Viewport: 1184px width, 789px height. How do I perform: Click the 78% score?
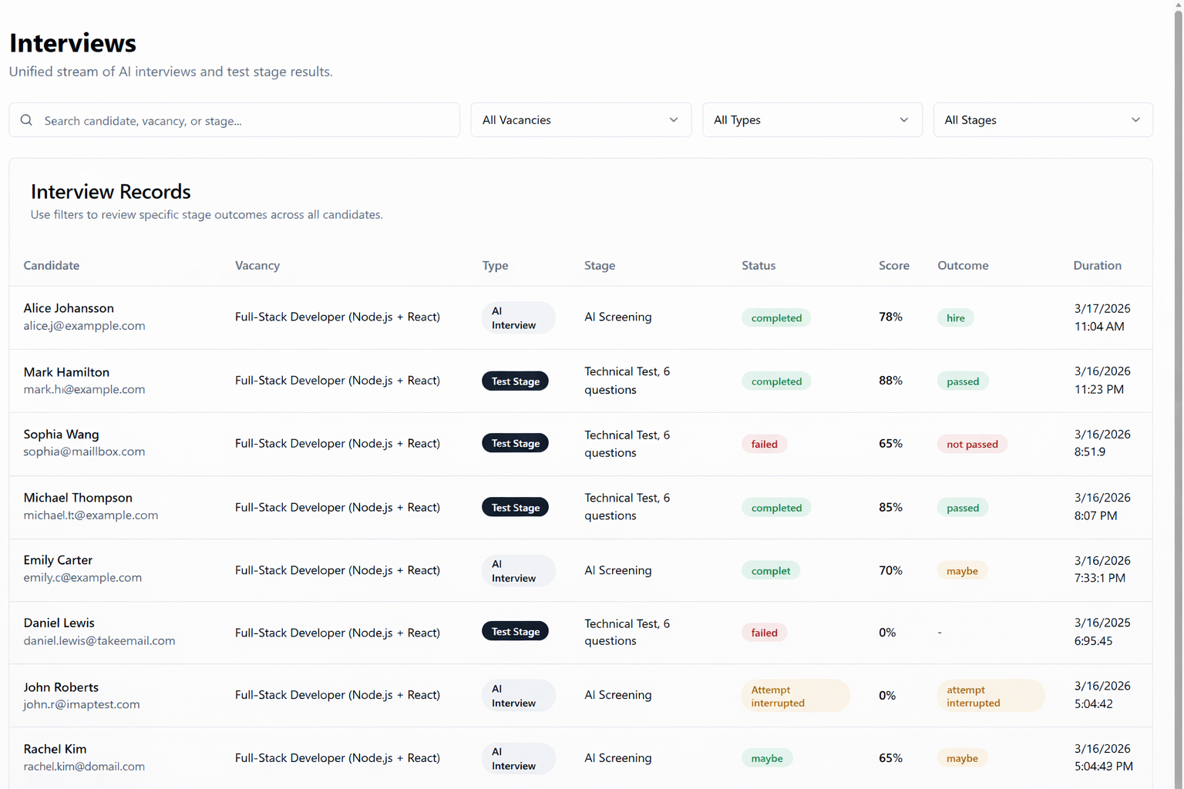pos(890,317)
